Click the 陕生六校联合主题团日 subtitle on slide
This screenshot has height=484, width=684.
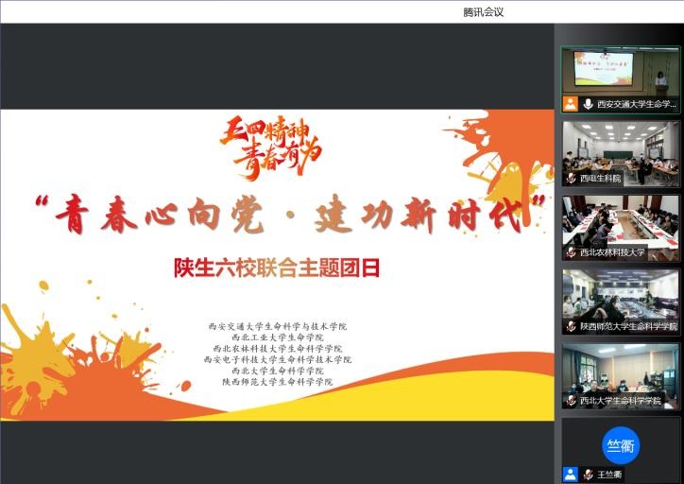tap(277, 268)
